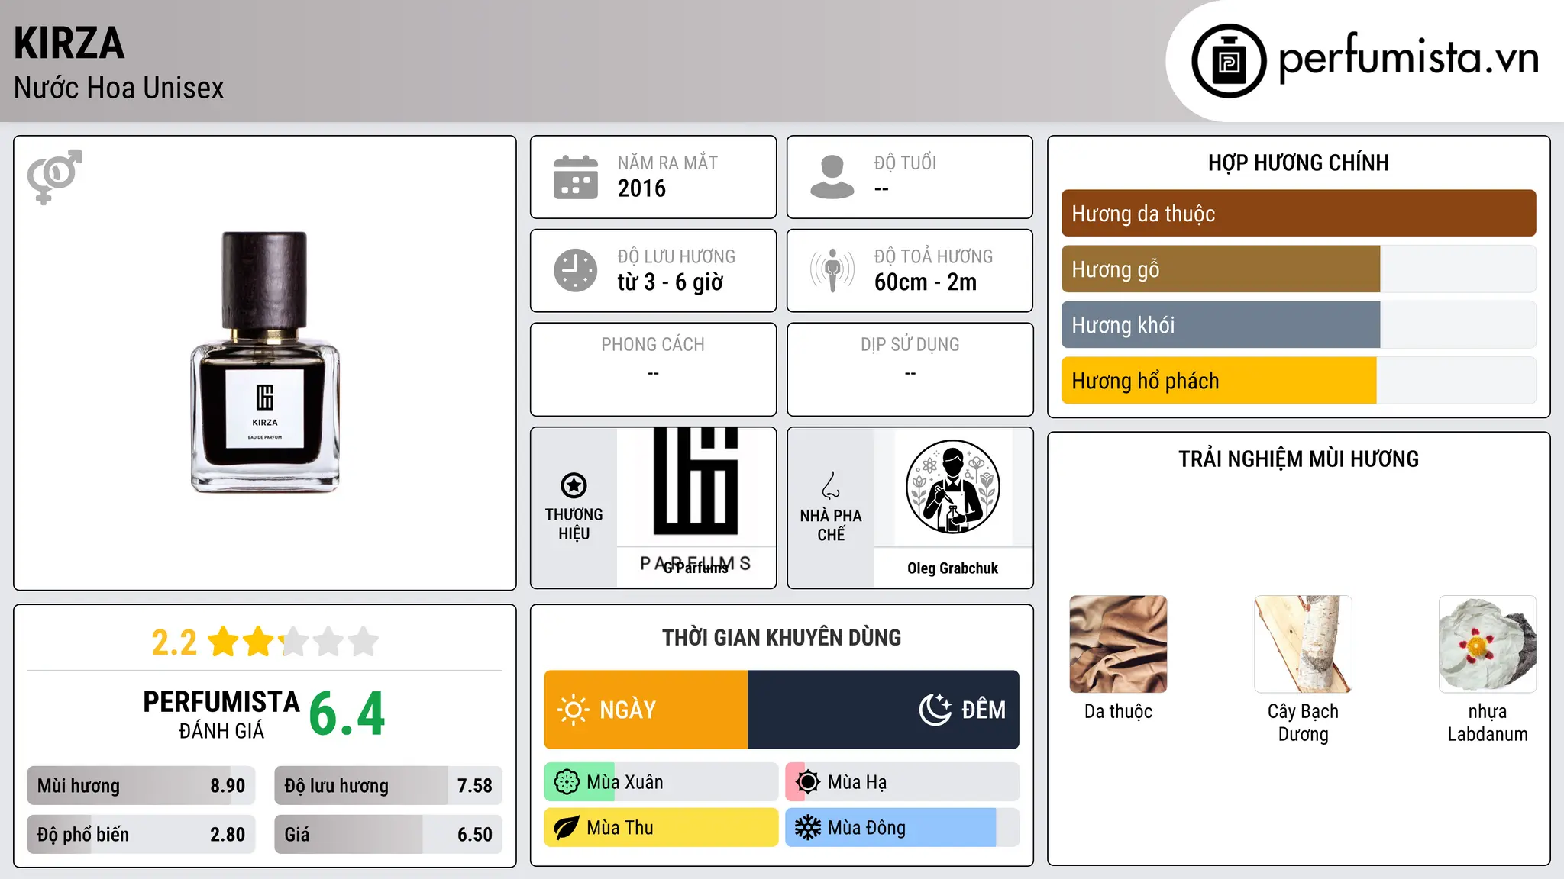Click the Perfumista đánh giá label

(221, 714)
